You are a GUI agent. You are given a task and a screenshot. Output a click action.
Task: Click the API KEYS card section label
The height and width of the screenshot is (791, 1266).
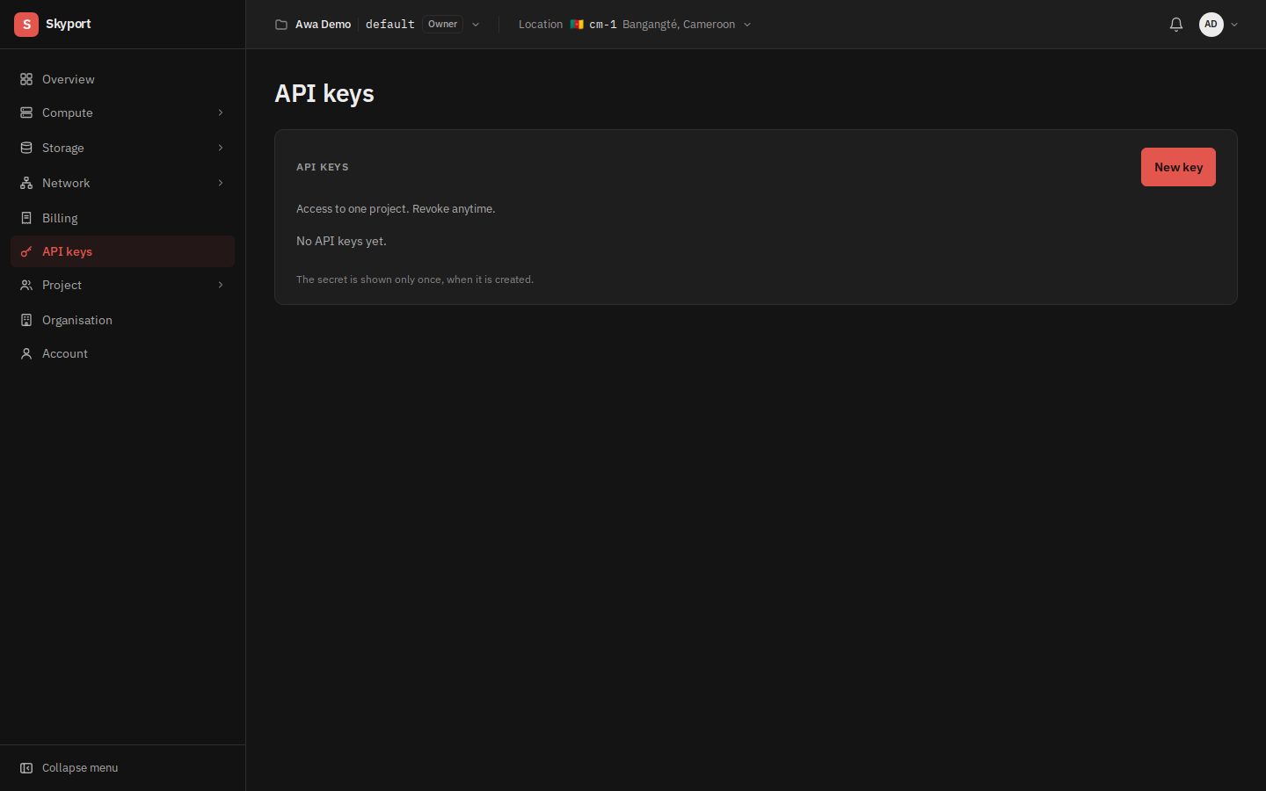(x=323, y=167)
